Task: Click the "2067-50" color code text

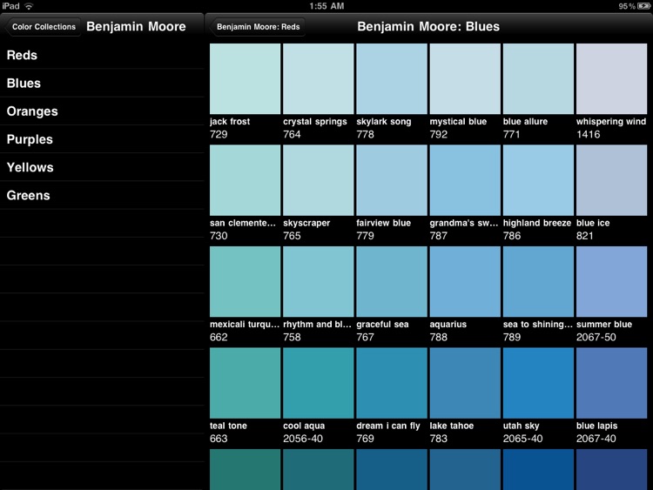Action: [596, 337]
